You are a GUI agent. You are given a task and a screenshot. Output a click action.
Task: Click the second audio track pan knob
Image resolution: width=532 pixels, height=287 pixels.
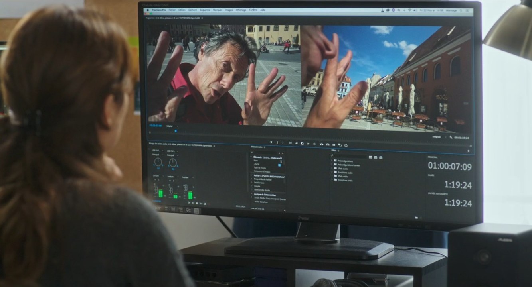(x=173, y=162)
